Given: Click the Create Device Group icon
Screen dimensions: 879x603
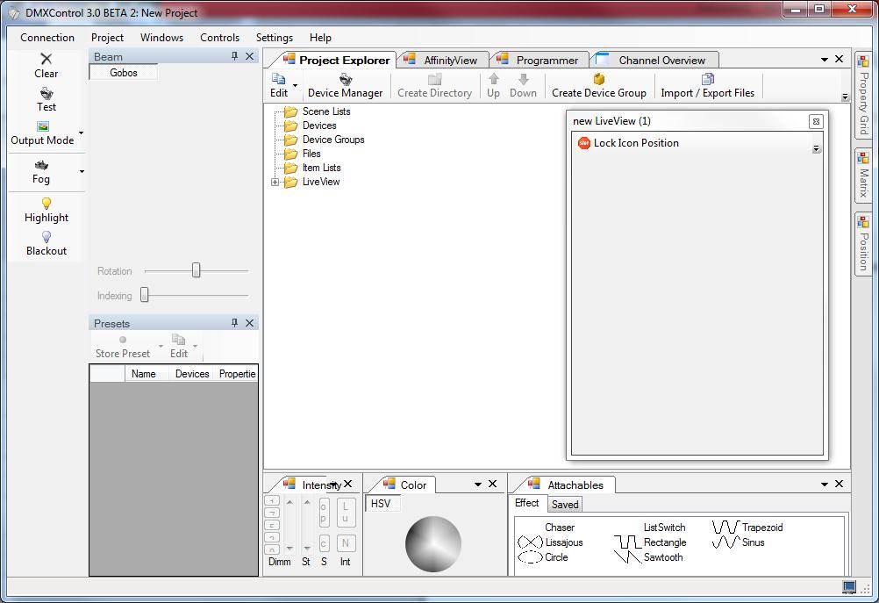Looking at the screenshot, I should pos(599,80).
